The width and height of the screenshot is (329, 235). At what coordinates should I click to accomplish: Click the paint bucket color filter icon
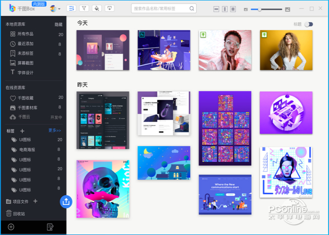coord(97,9)
